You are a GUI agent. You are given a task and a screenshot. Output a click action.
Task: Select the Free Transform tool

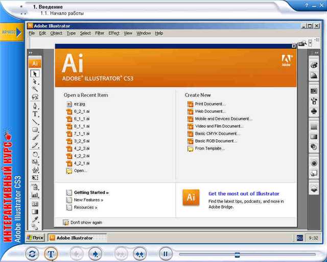coord(35,177)
